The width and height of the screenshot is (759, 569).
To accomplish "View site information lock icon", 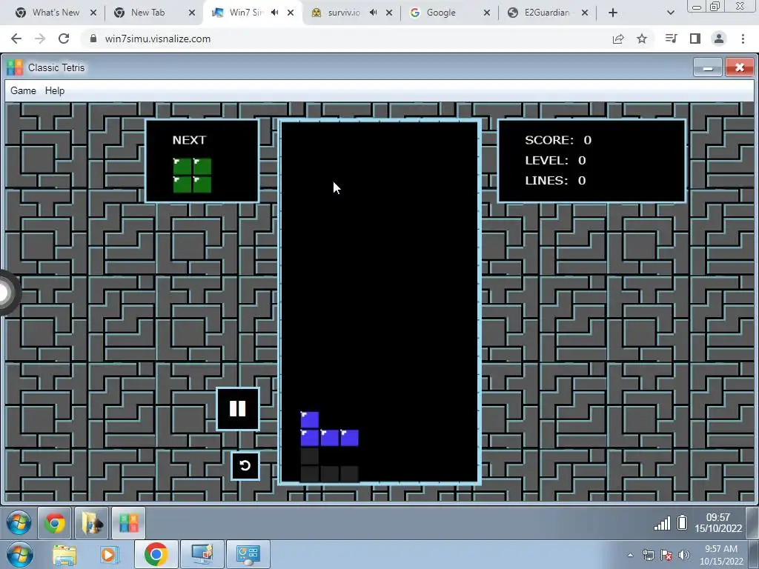I will [93, 39].
